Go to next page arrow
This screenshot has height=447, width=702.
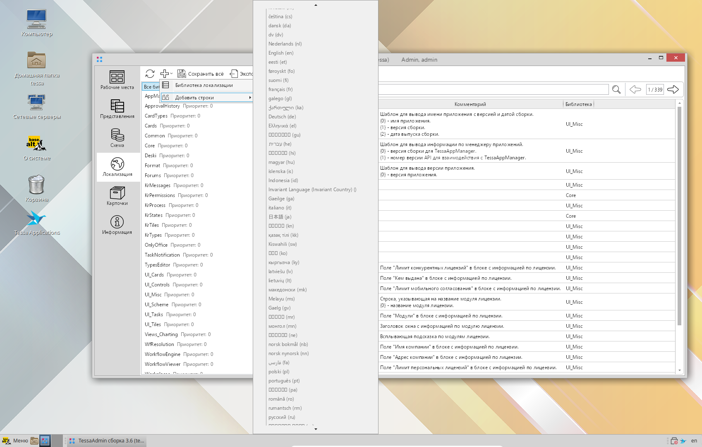pos(673,89)
